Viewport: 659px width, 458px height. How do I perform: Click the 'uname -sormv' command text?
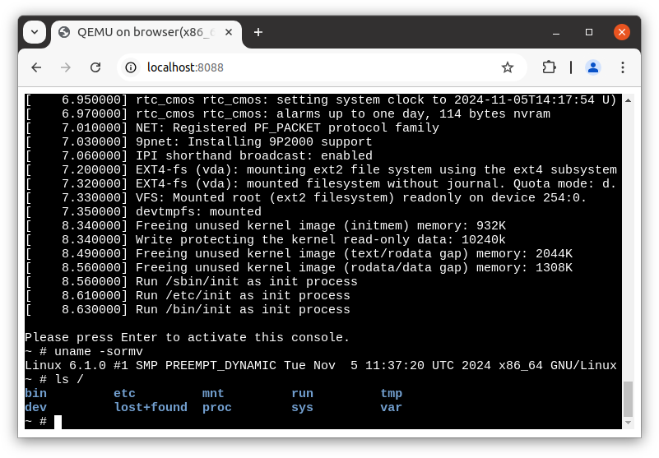[x=99, y=351]
